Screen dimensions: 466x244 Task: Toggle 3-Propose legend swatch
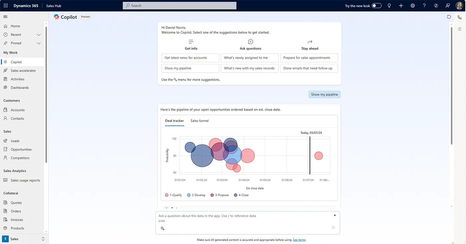click(x=212, y=195)
